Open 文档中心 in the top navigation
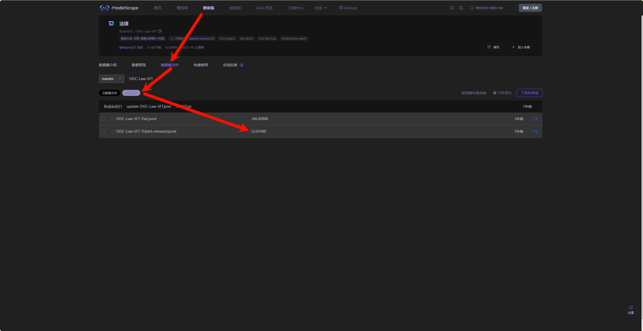Screen dimensions: 643x331 296,8
